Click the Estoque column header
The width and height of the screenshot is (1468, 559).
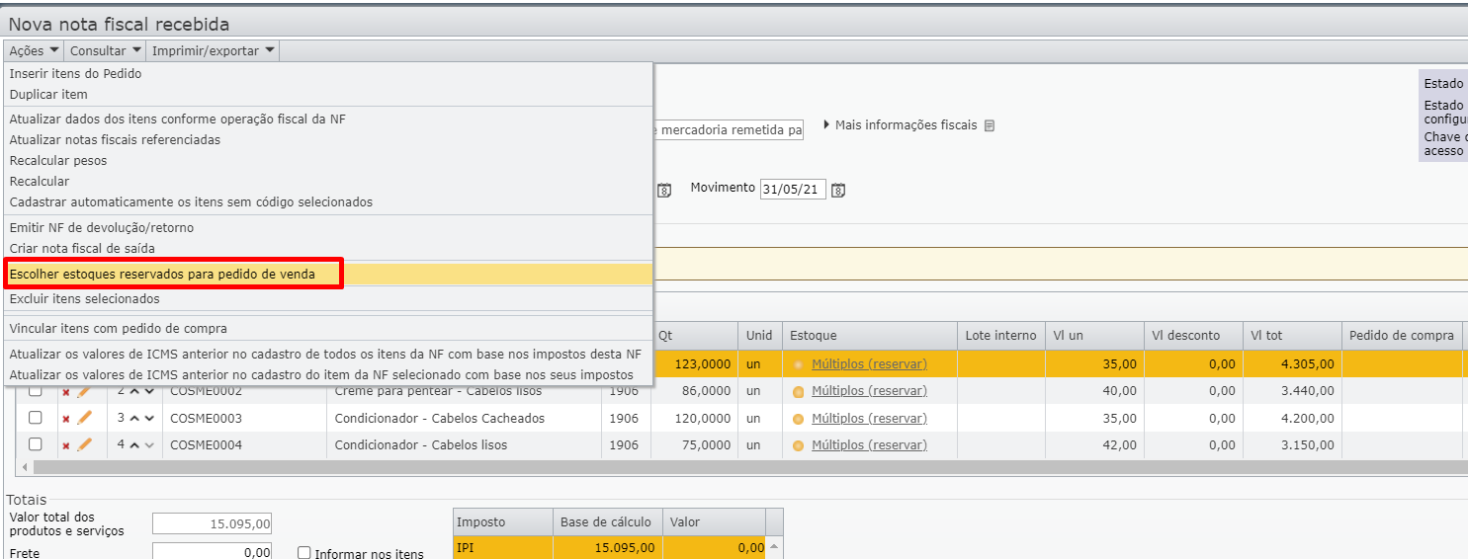pyautogui.click(x=870, y=336)
